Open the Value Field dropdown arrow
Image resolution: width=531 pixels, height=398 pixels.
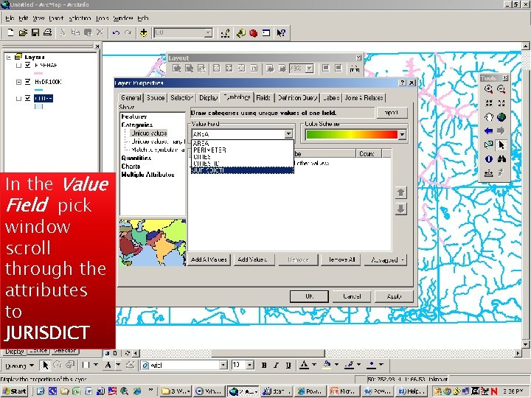(288, 134)
